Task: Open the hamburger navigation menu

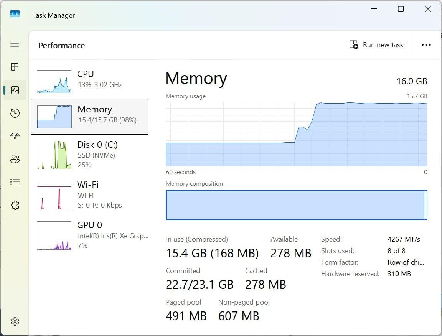Action: (x=15, y=44)
